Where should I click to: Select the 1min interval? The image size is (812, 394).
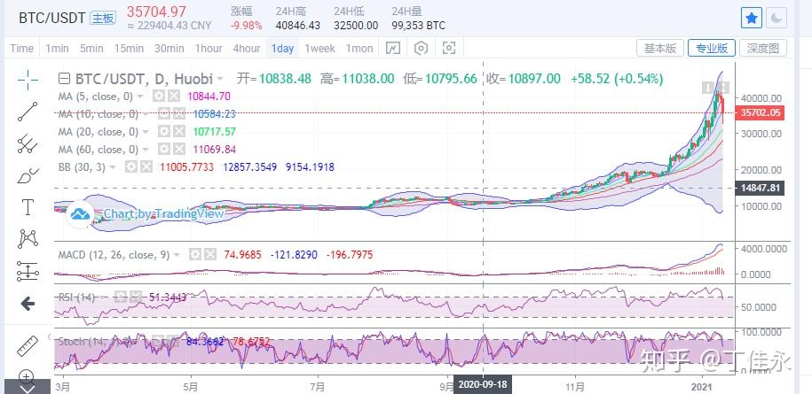[57, 49]
